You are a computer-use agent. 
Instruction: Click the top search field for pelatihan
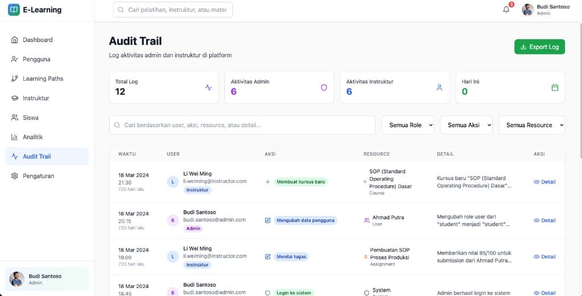click(173, 10)
